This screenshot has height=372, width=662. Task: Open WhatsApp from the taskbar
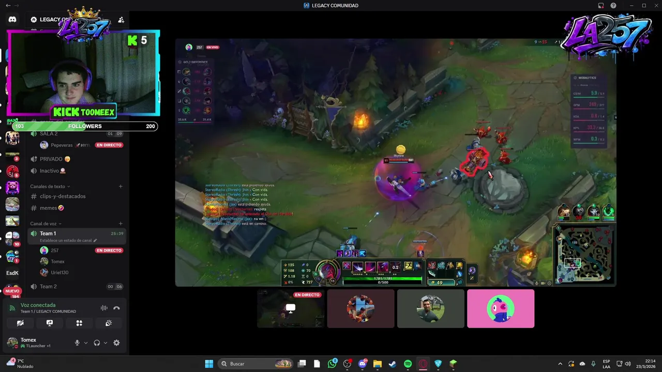point(332,364)
